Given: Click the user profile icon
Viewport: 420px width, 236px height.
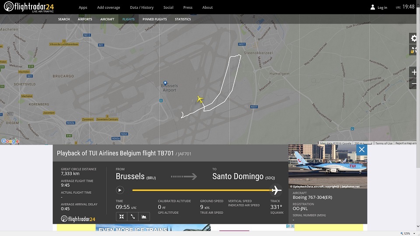Looking at the screenshot, I should (x=373, y=7).
